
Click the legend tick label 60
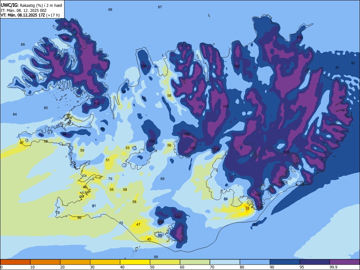[182, 267]
